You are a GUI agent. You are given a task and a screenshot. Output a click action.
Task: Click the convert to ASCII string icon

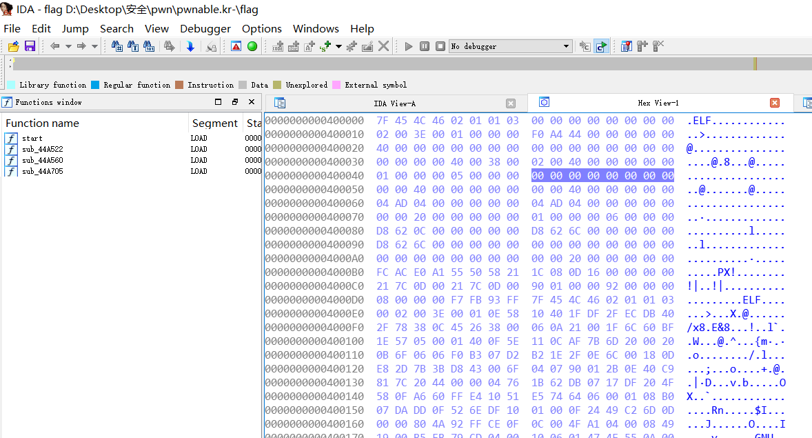(x=309, y=46)
